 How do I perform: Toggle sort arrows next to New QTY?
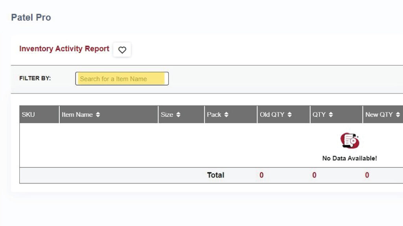click(x=398, y=115)
